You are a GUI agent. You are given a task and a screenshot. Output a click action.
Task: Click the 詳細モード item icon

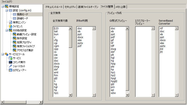15,18
